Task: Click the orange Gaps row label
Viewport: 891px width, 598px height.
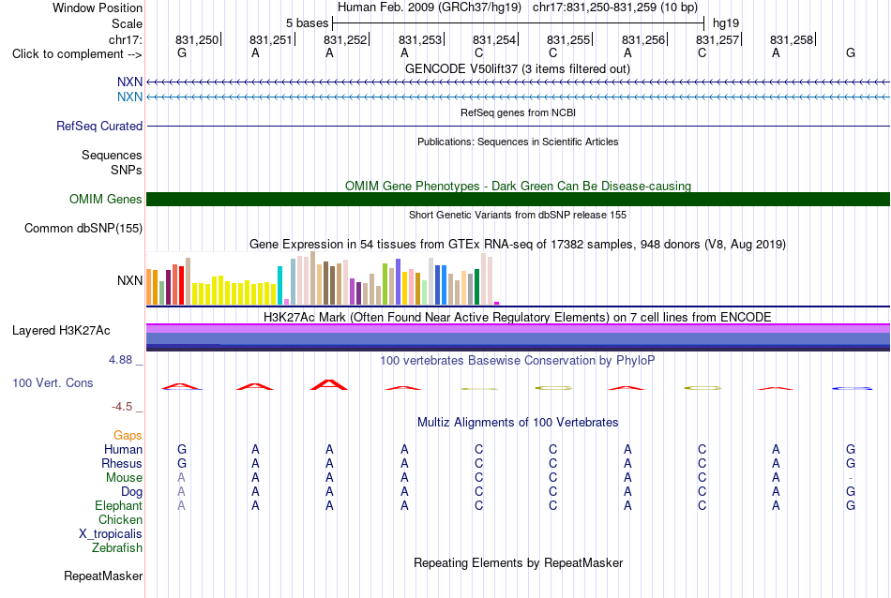Action: coord(128,435)
